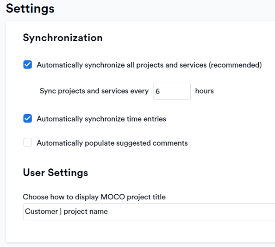Click the 'Choose how to display MOCO project title' label
Image resolution: width=275 pixels, height=247 pixels.
tap(94, 197)
